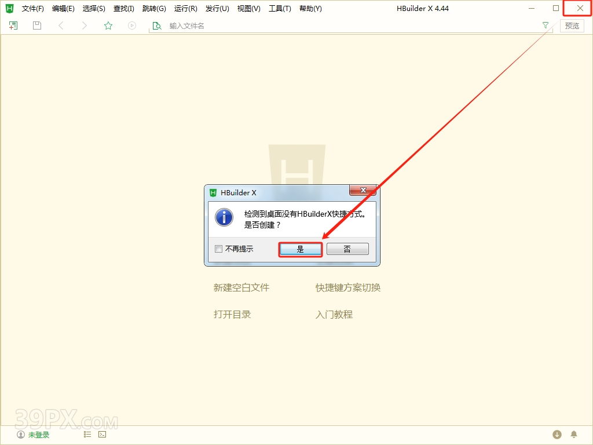
Task: Click the run play icon in toolbar
Action: click(131, 25)
